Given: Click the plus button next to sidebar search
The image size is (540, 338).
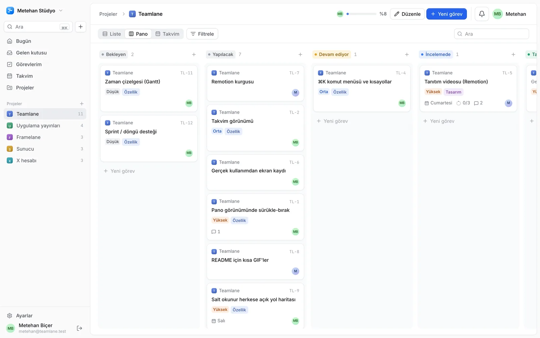Looking at the screenshot, I should pos(81,27).
